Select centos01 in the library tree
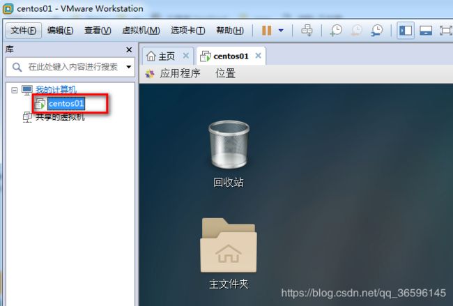The width and height of the screenshot is (453, 306). pyautogui.click(x=66, y=103)
